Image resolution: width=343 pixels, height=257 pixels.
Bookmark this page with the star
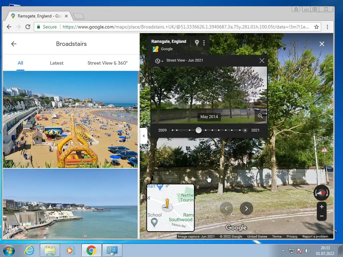tap(316, 27)
